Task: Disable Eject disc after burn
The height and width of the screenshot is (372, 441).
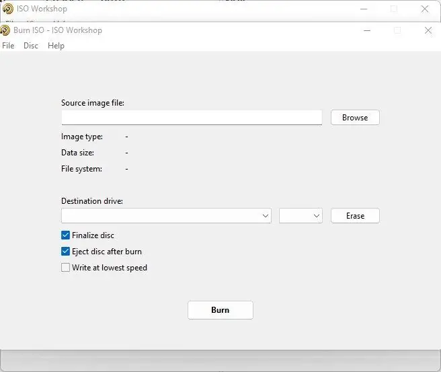Action: point(65,252)
